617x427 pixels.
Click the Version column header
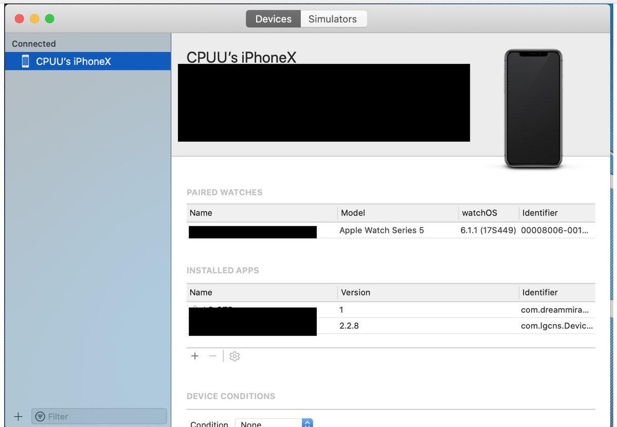[x=428, y=292]
